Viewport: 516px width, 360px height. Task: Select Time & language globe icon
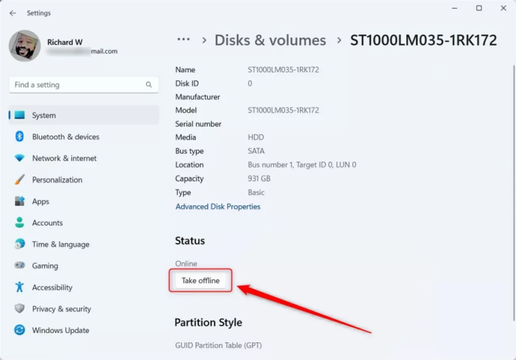coord(20,244)
